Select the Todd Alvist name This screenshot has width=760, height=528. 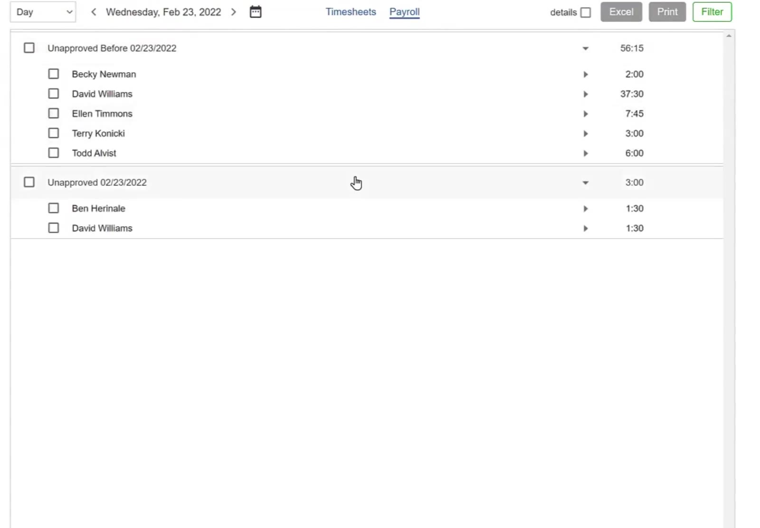94,153
